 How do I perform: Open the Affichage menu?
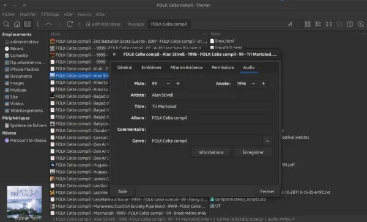[50, 14]
